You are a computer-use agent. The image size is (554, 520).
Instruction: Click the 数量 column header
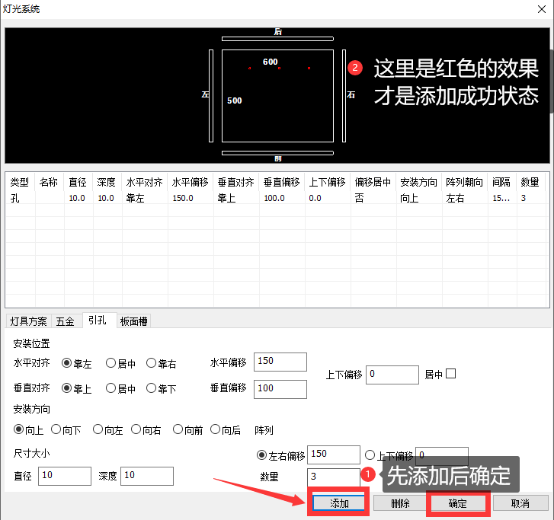(530, 182)
